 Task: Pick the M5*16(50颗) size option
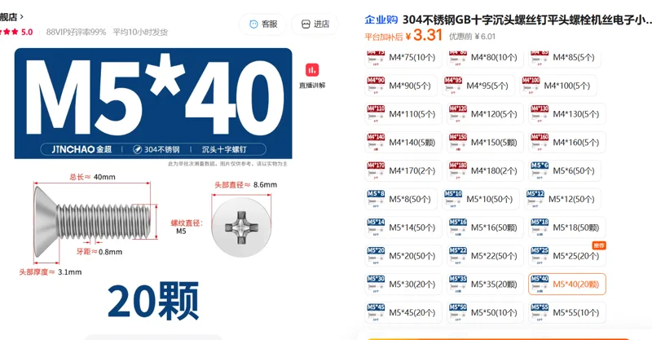pyautogui.click(x=485, y=227)
